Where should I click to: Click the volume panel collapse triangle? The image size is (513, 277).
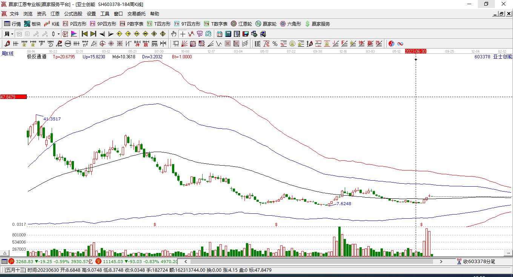point(5,253)
